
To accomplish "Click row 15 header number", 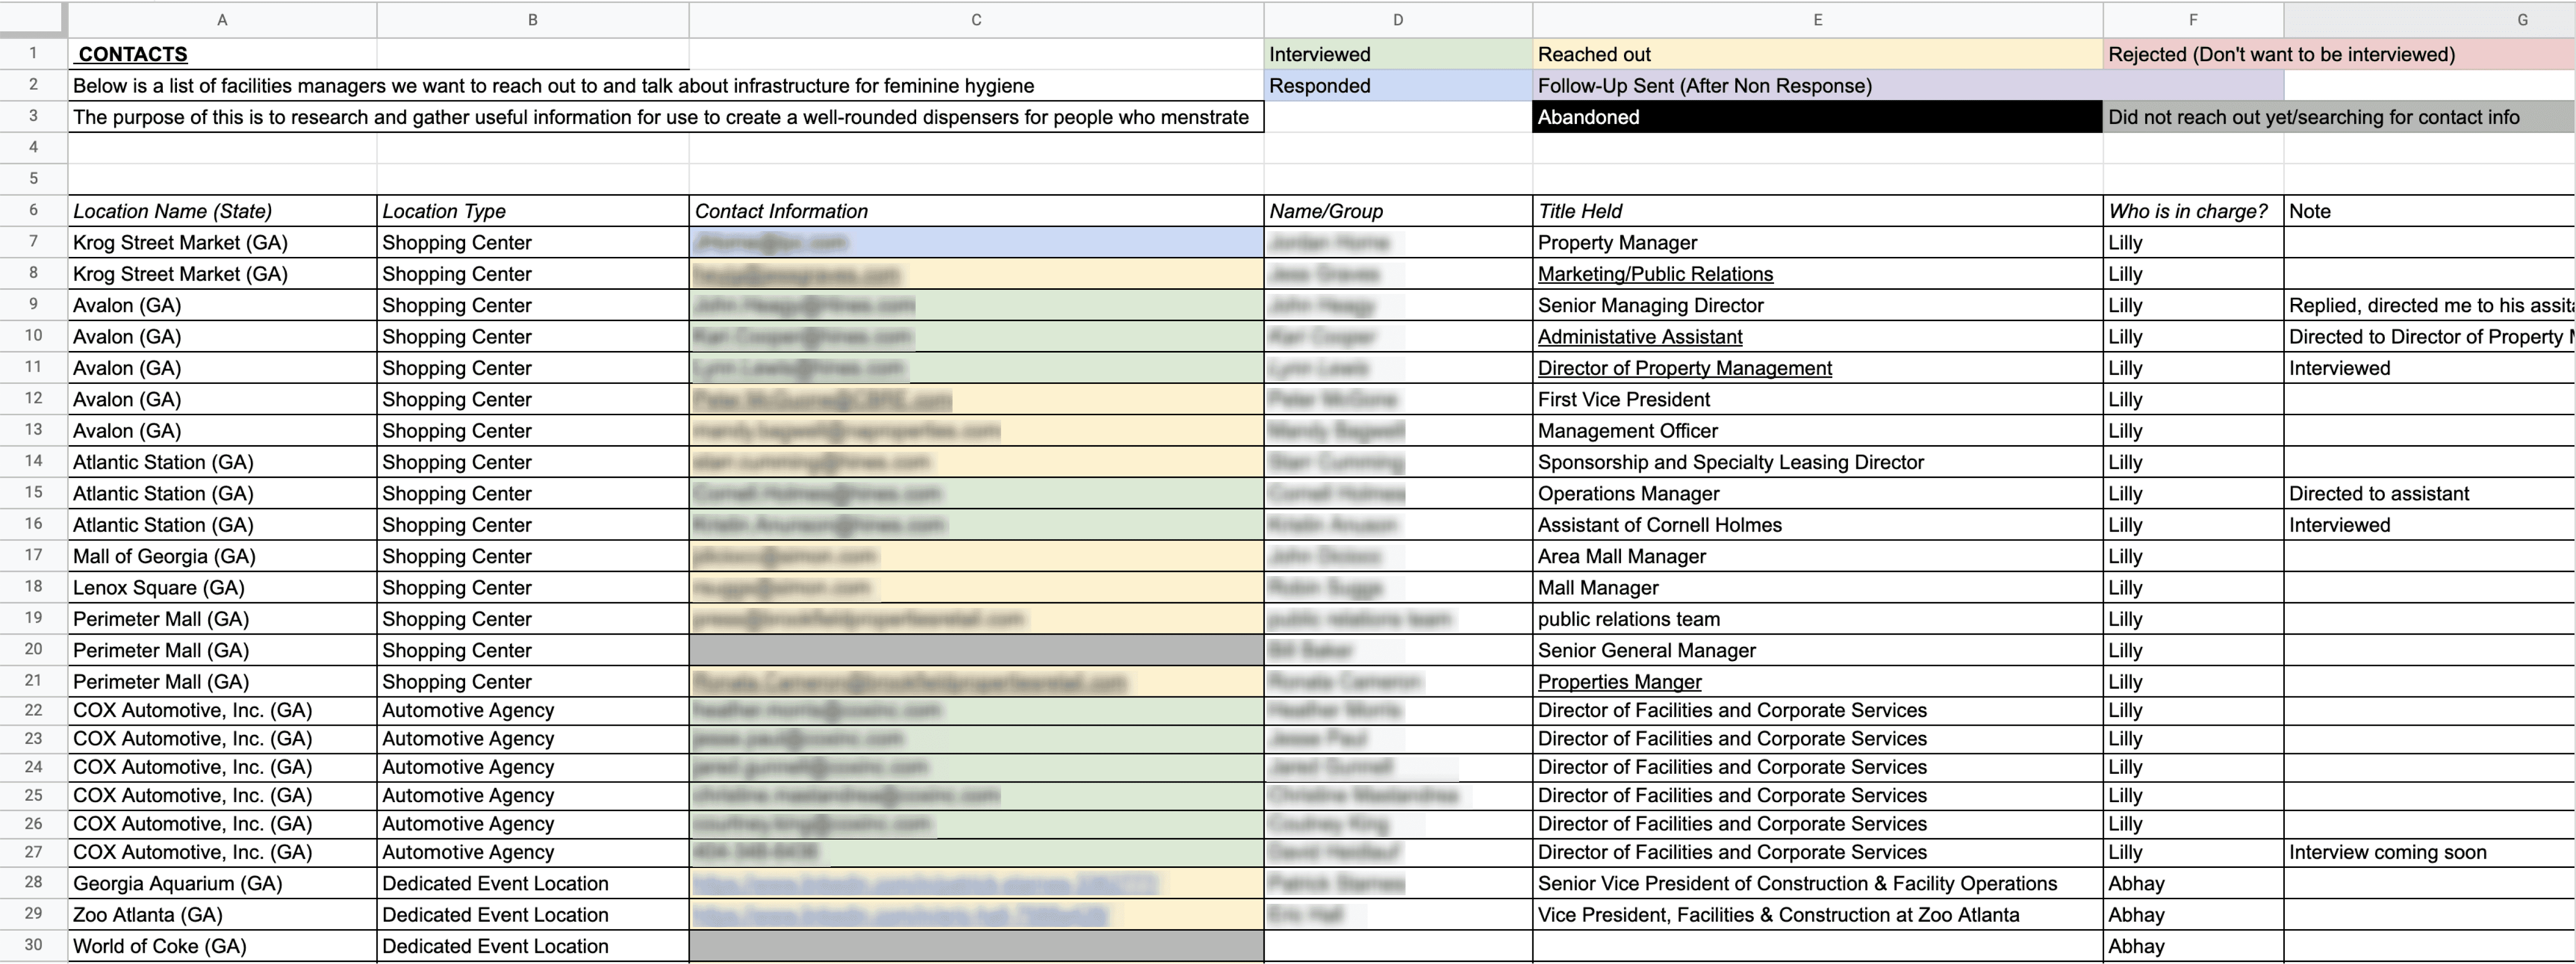I will (x=33, y=492).
